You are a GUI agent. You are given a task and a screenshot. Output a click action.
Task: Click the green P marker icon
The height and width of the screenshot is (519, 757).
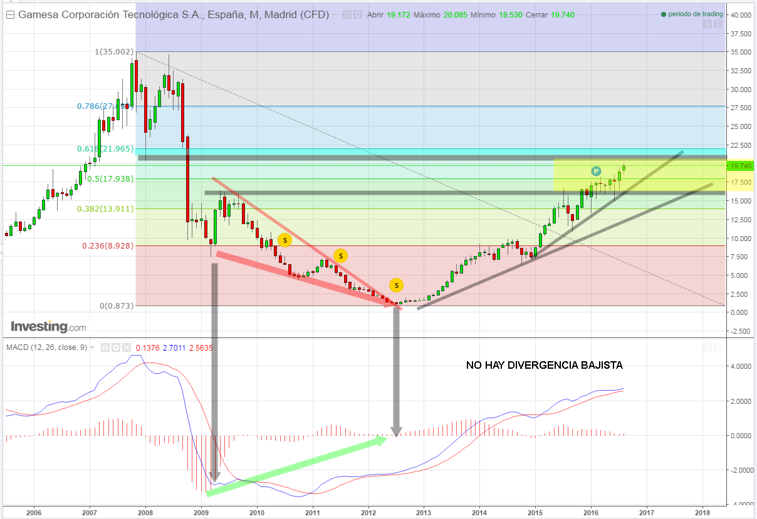coord(596,171)
